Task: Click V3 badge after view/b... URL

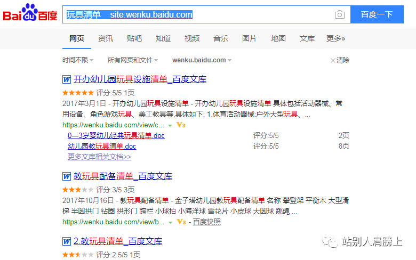Action: [x=181, y=222]
